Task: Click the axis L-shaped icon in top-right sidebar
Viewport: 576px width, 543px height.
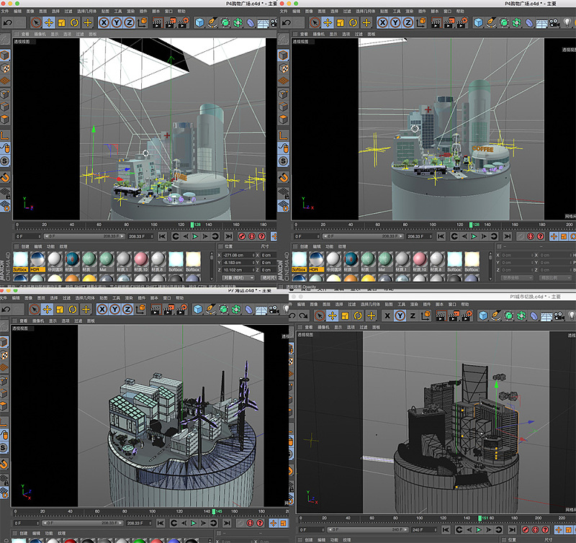Action: pos(283,135)
